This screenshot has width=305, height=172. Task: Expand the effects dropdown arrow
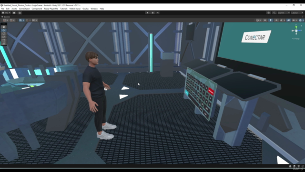[284, 20]
